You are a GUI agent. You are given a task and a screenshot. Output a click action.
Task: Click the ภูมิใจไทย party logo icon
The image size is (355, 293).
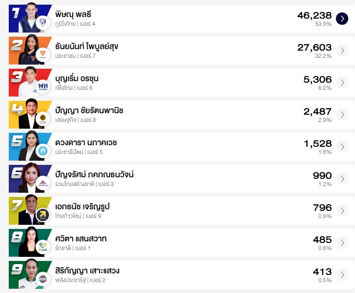[x=43, y=23]
